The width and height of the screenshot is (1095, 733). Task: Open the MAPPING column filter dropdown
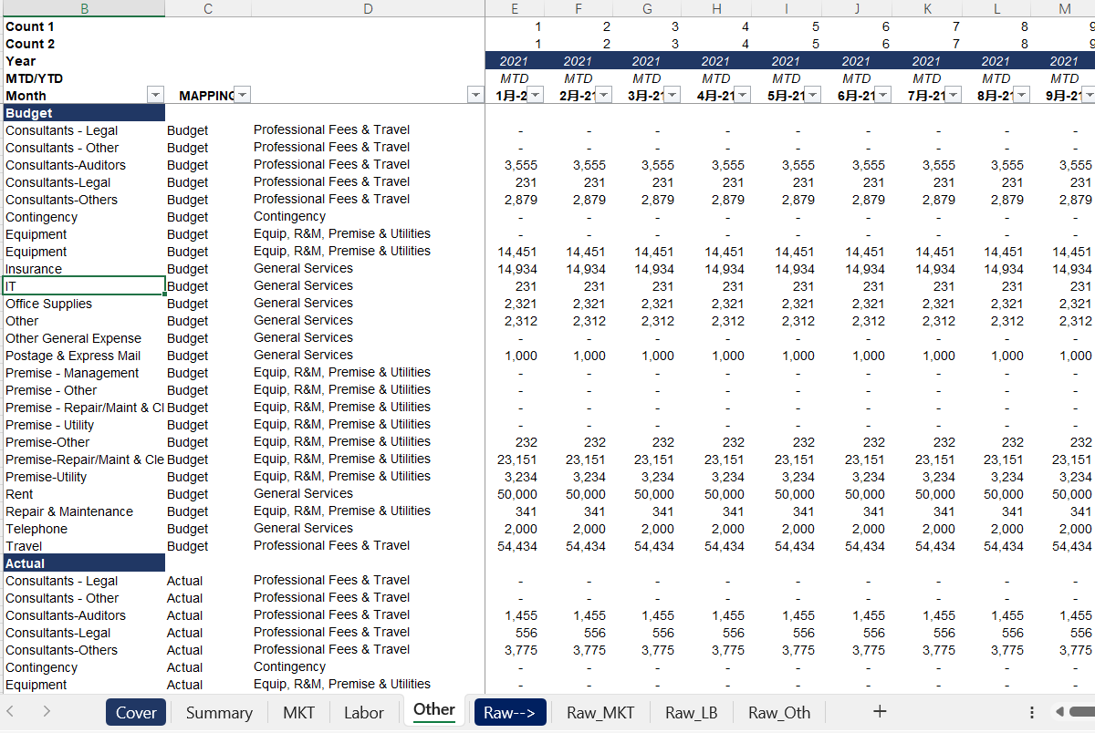(242, 96)
